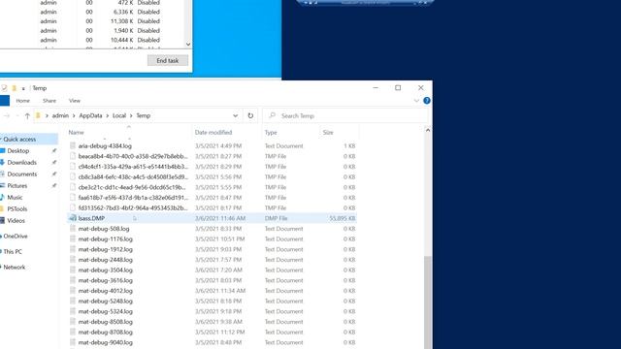Viewport: 621px width, 349px height.
Task: Click the Search Temp field
Action: [x=345, y=115]
